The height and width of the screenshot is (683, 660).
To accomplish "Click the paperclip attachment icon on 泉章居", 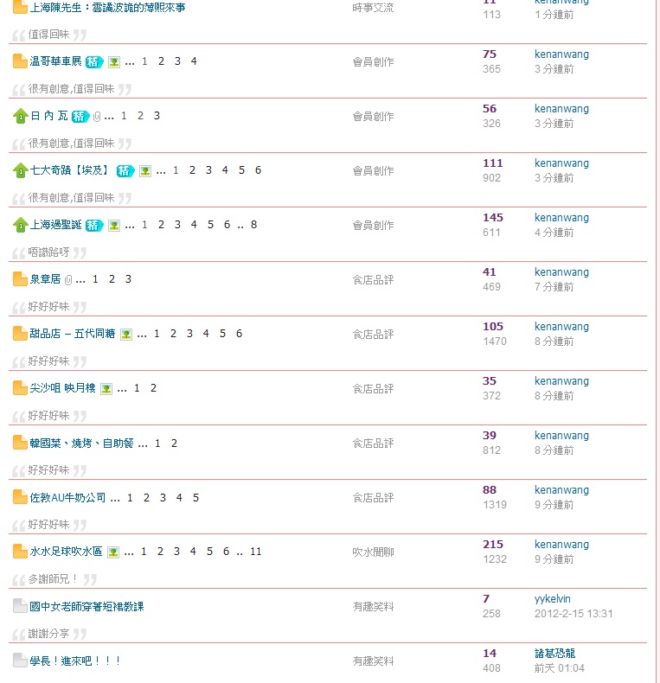I will [68, 279].
